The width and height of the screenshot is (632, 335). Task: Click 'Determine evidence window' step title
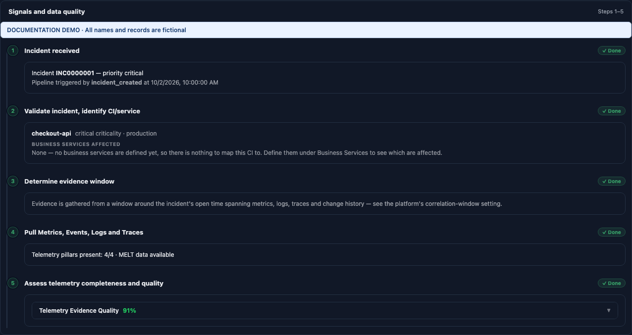pyautogui.click(x=69, y=181)
